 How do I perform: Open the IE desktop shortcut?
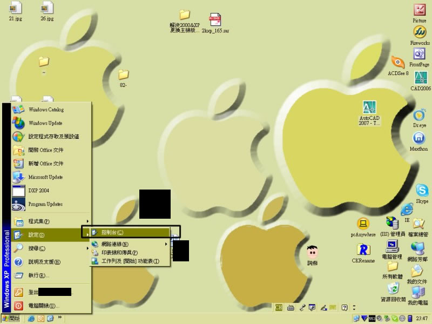click(407, 213)
